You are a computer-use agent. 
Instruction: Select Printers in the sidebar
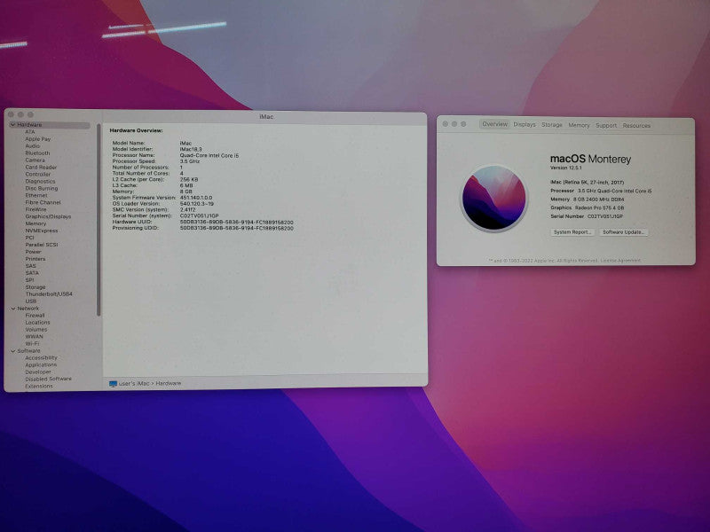(35, 259)
